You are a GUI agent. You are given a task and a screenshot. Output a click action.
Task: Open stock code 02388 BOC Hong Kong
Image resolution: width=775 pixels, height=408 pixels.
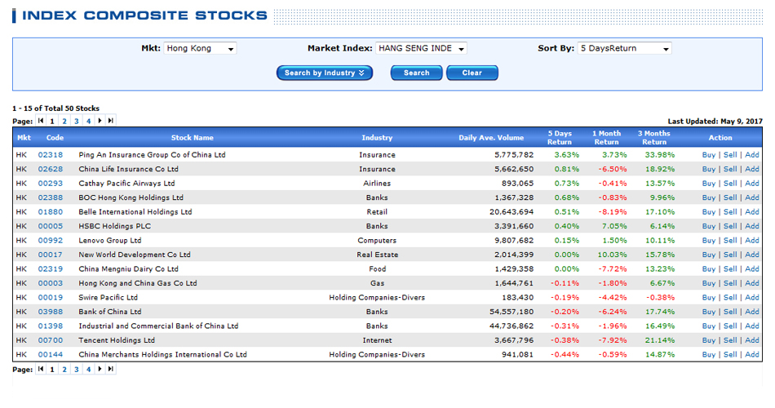pyautogui.click(x=51, y=197)
